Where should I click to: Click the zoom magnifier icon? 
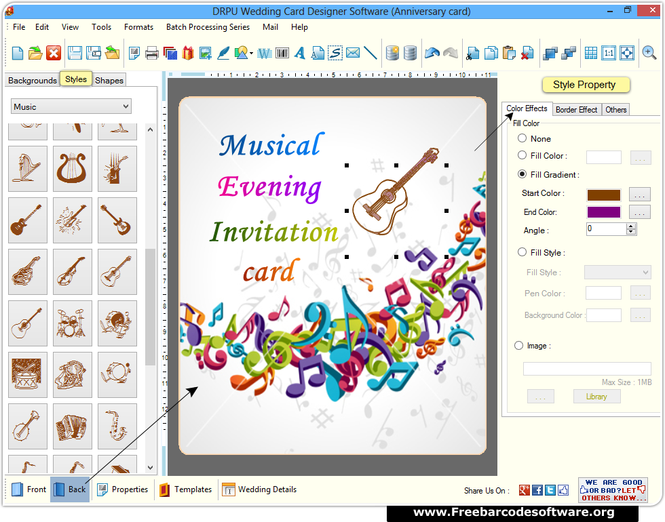click(649, 53)
